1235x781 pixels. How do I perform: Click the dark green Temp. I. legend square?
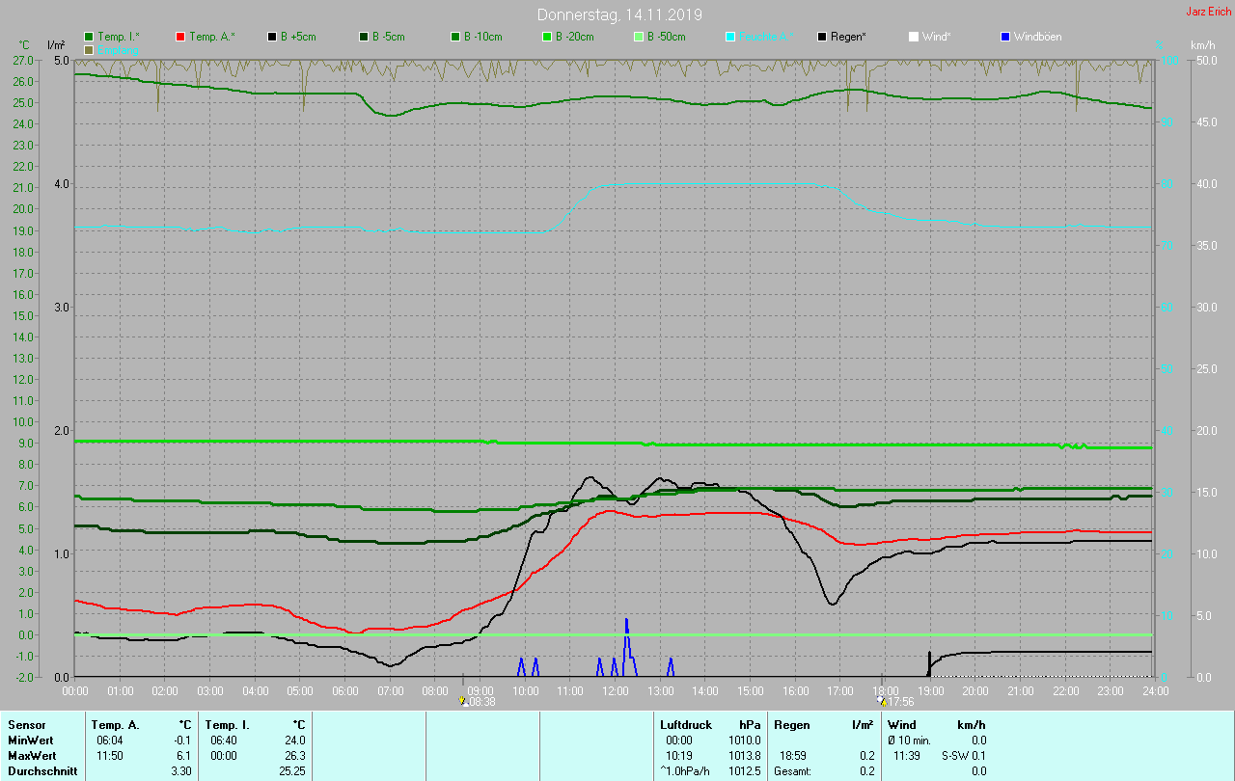tap(90, 37)
